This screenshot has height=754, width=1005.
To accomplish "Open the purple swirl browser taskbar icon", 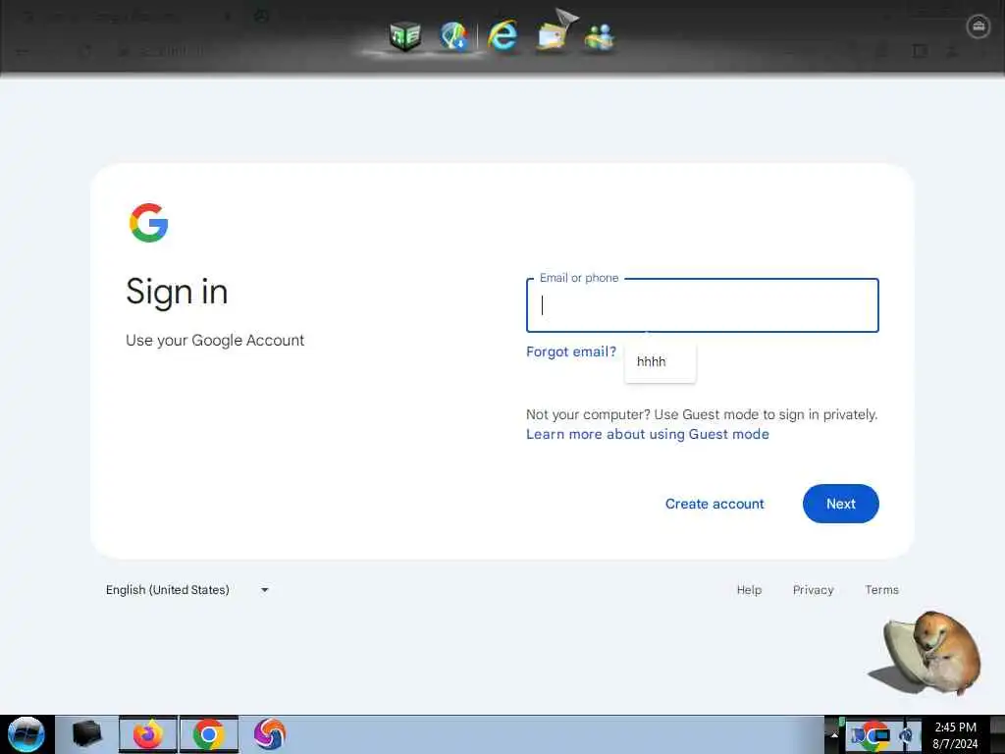I will click(269, 734).
